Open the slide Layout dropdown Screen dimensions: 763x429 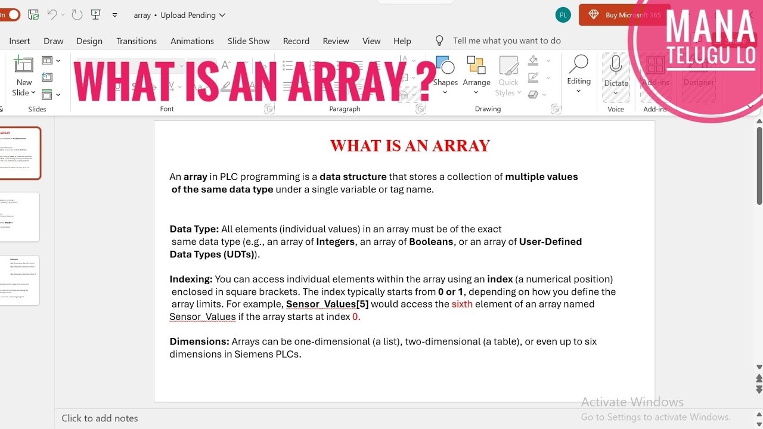tap(51, 60)
